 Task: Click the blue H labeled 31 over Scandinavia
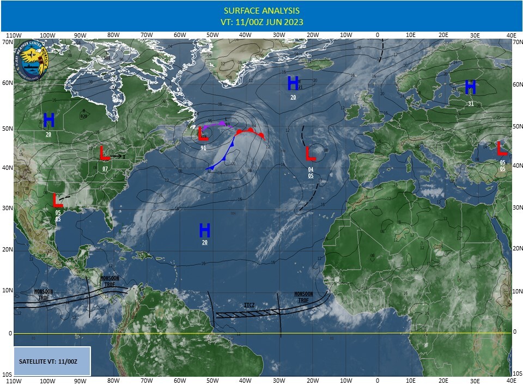(x=470, y=87)
